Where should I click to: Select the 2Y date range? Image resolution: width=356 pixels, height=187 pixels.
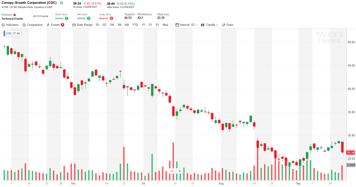coord(150,25)
